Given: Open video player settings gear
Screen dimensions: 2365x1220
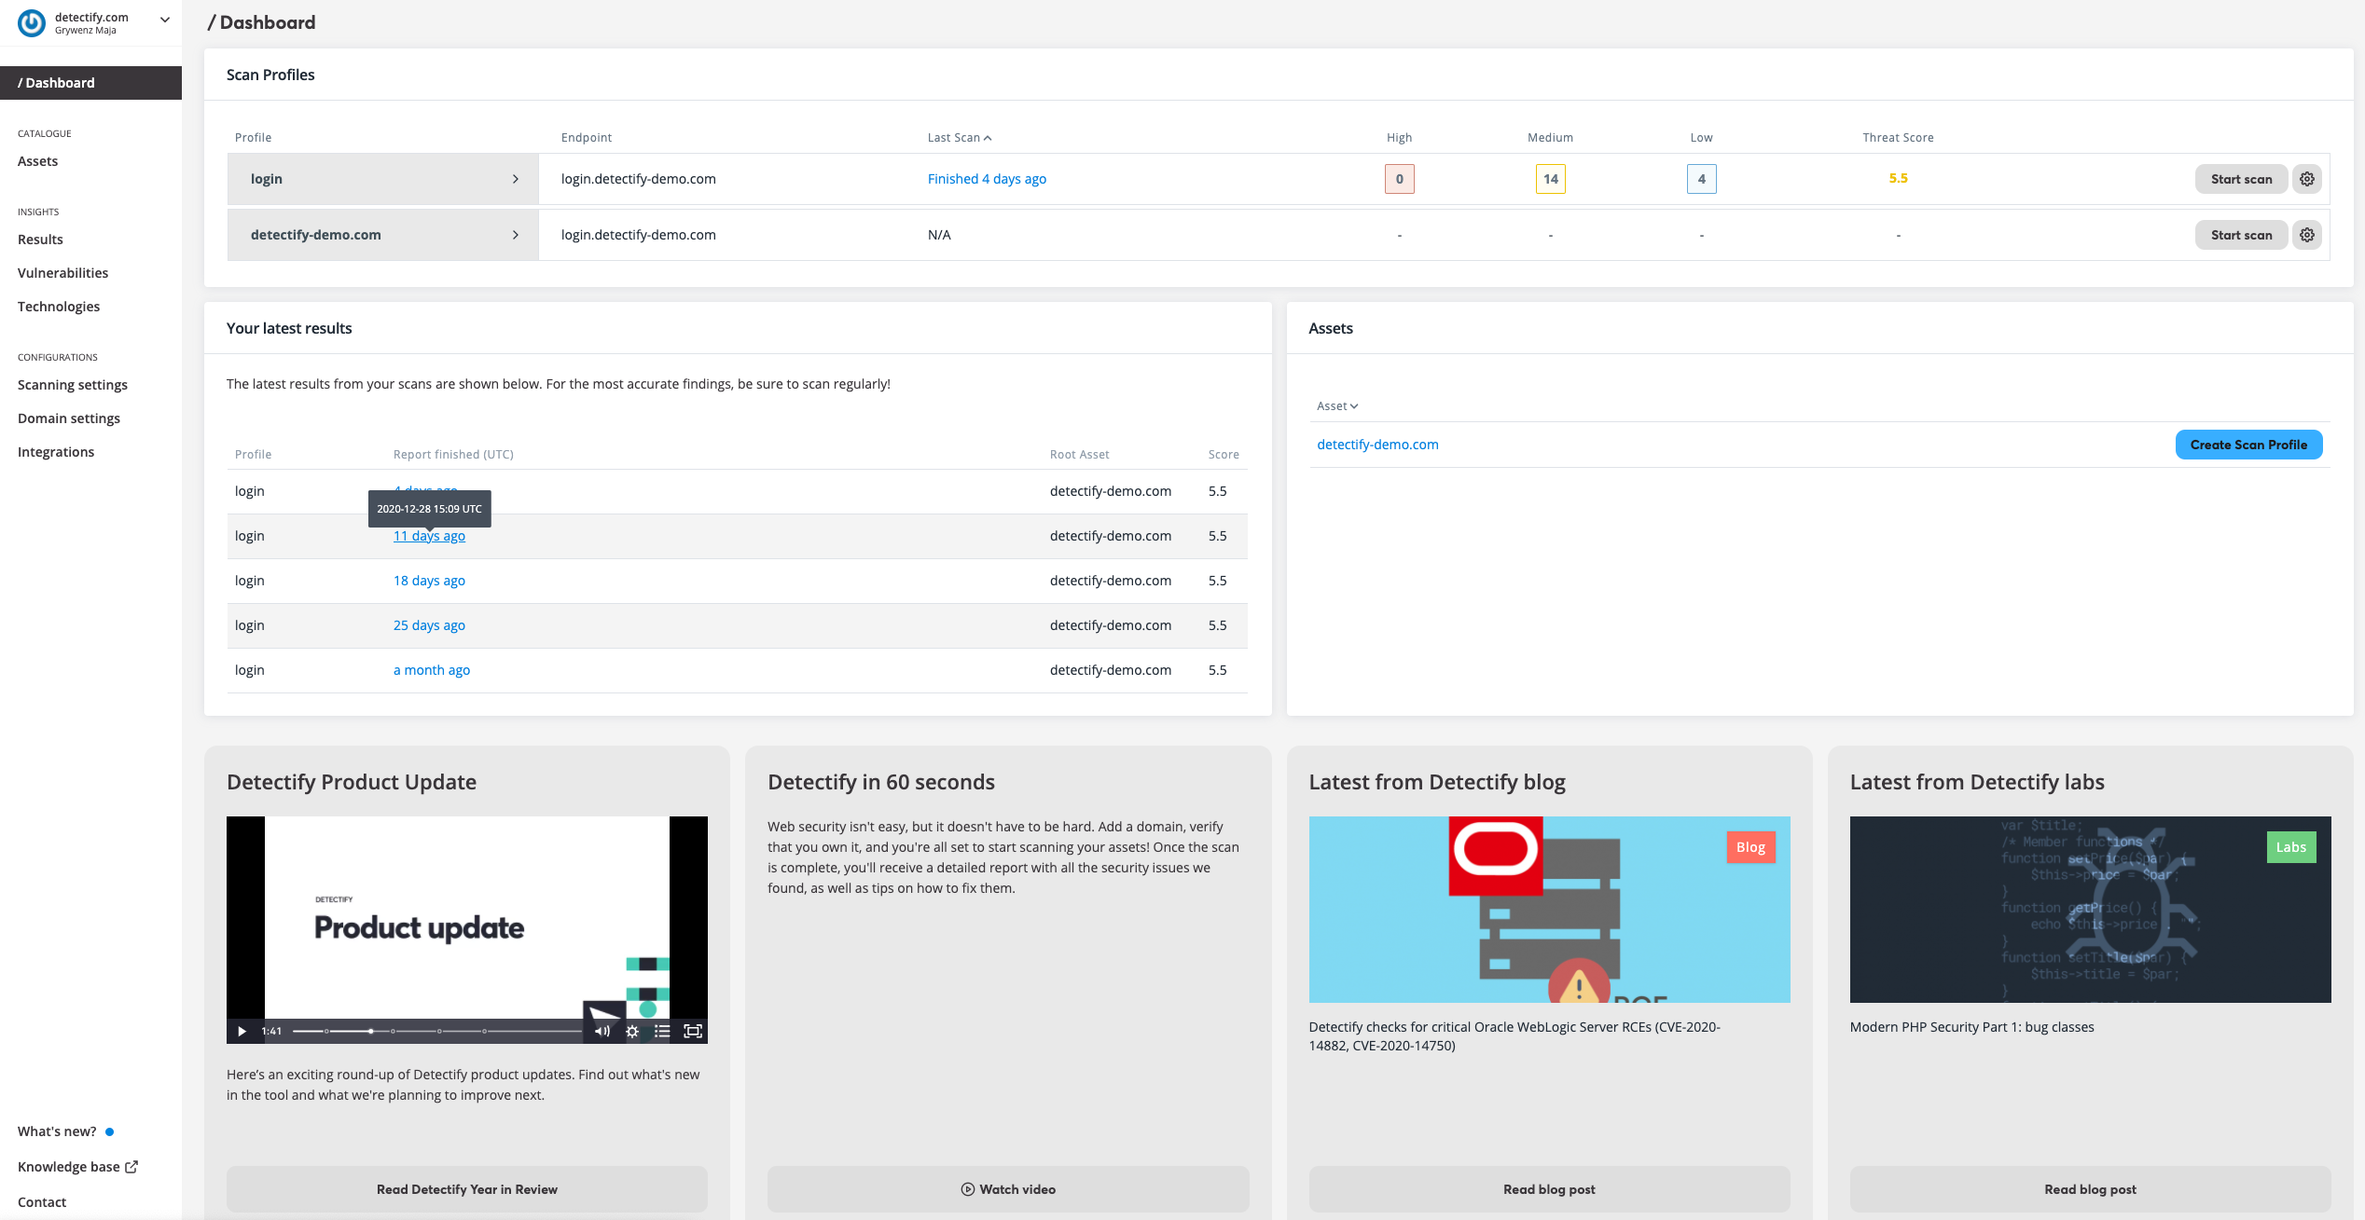Looking at the screenshot, I should pos(632,1031).
